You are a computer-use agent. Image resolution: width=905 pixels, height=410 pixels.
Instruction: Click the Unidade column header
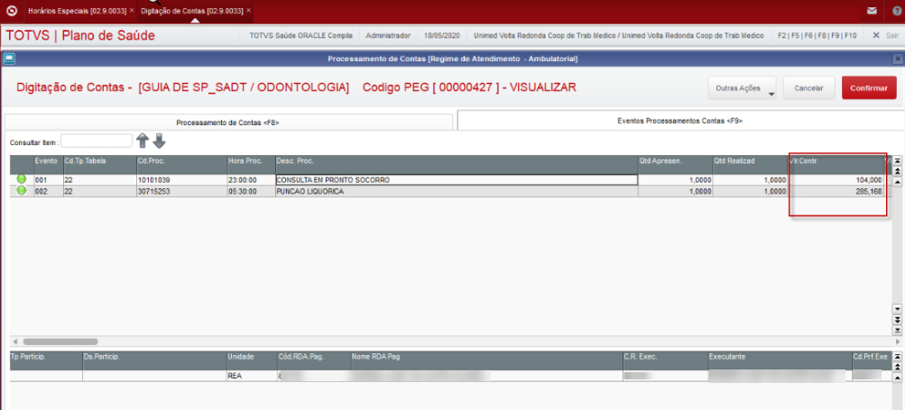pos(253,360)
